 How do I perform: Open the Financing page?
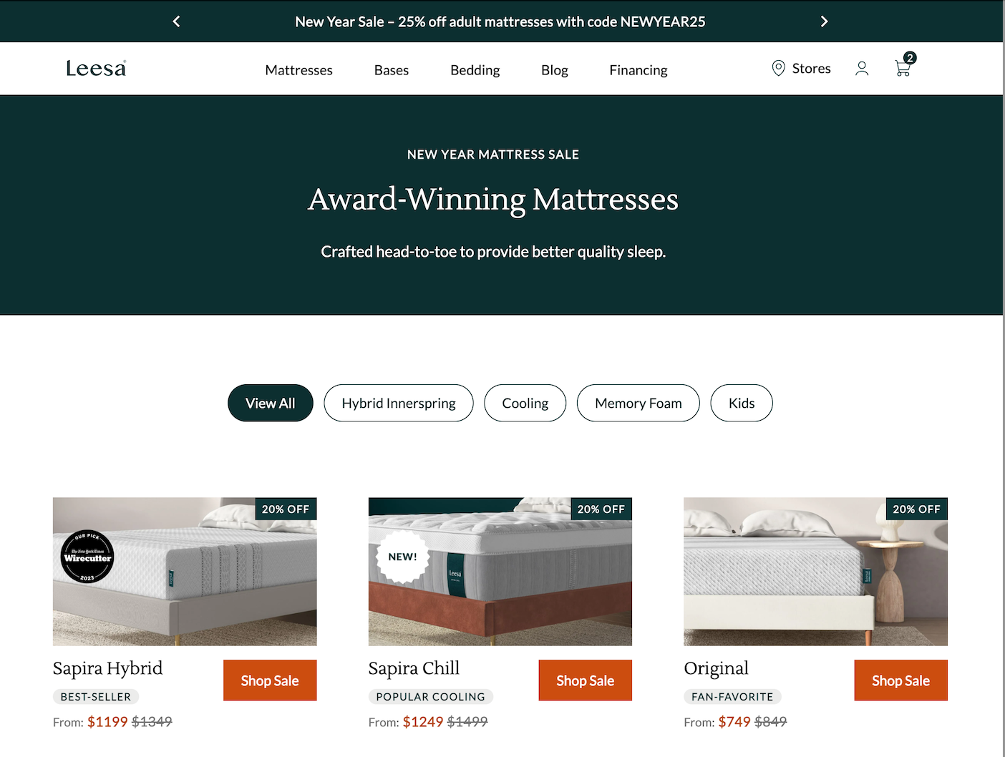point(639,70)
